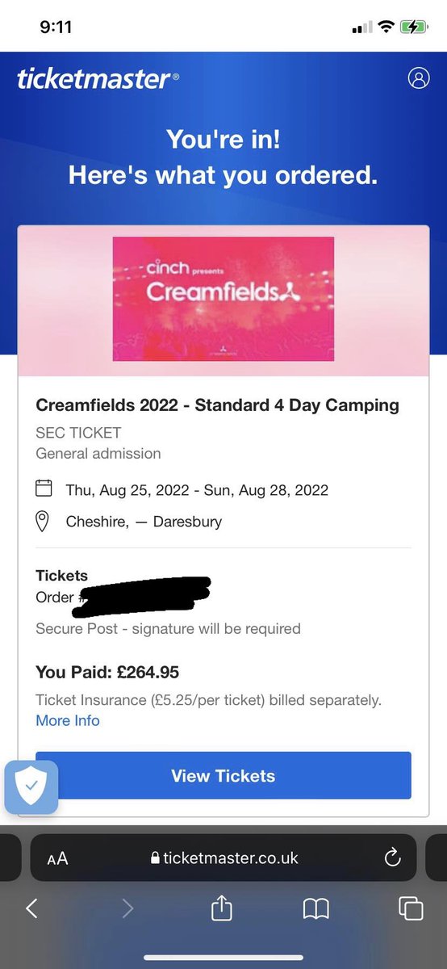Tap the location pin beside Cheshire
The width and height of the screenshot is (447, 969).
tap(44, 522)
